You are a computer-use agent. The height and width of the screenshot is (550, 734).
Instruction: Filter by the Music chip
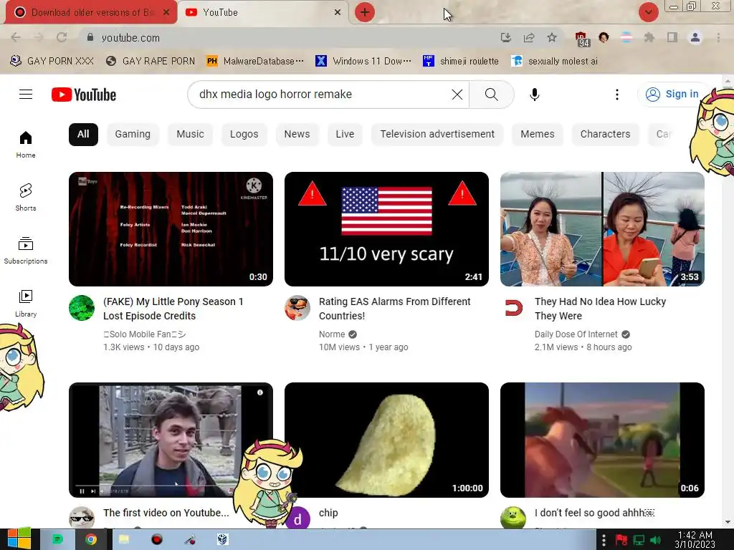tap(190, 134)
